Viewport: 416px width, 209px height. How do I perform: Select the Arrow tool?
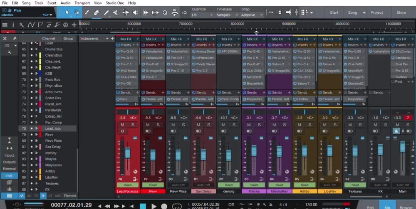[x=67, y=12]
